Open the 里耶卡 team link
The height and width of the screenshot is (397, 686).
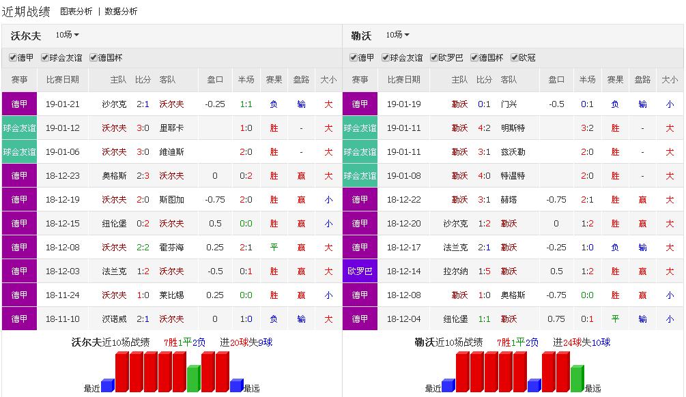pos(171,128)
